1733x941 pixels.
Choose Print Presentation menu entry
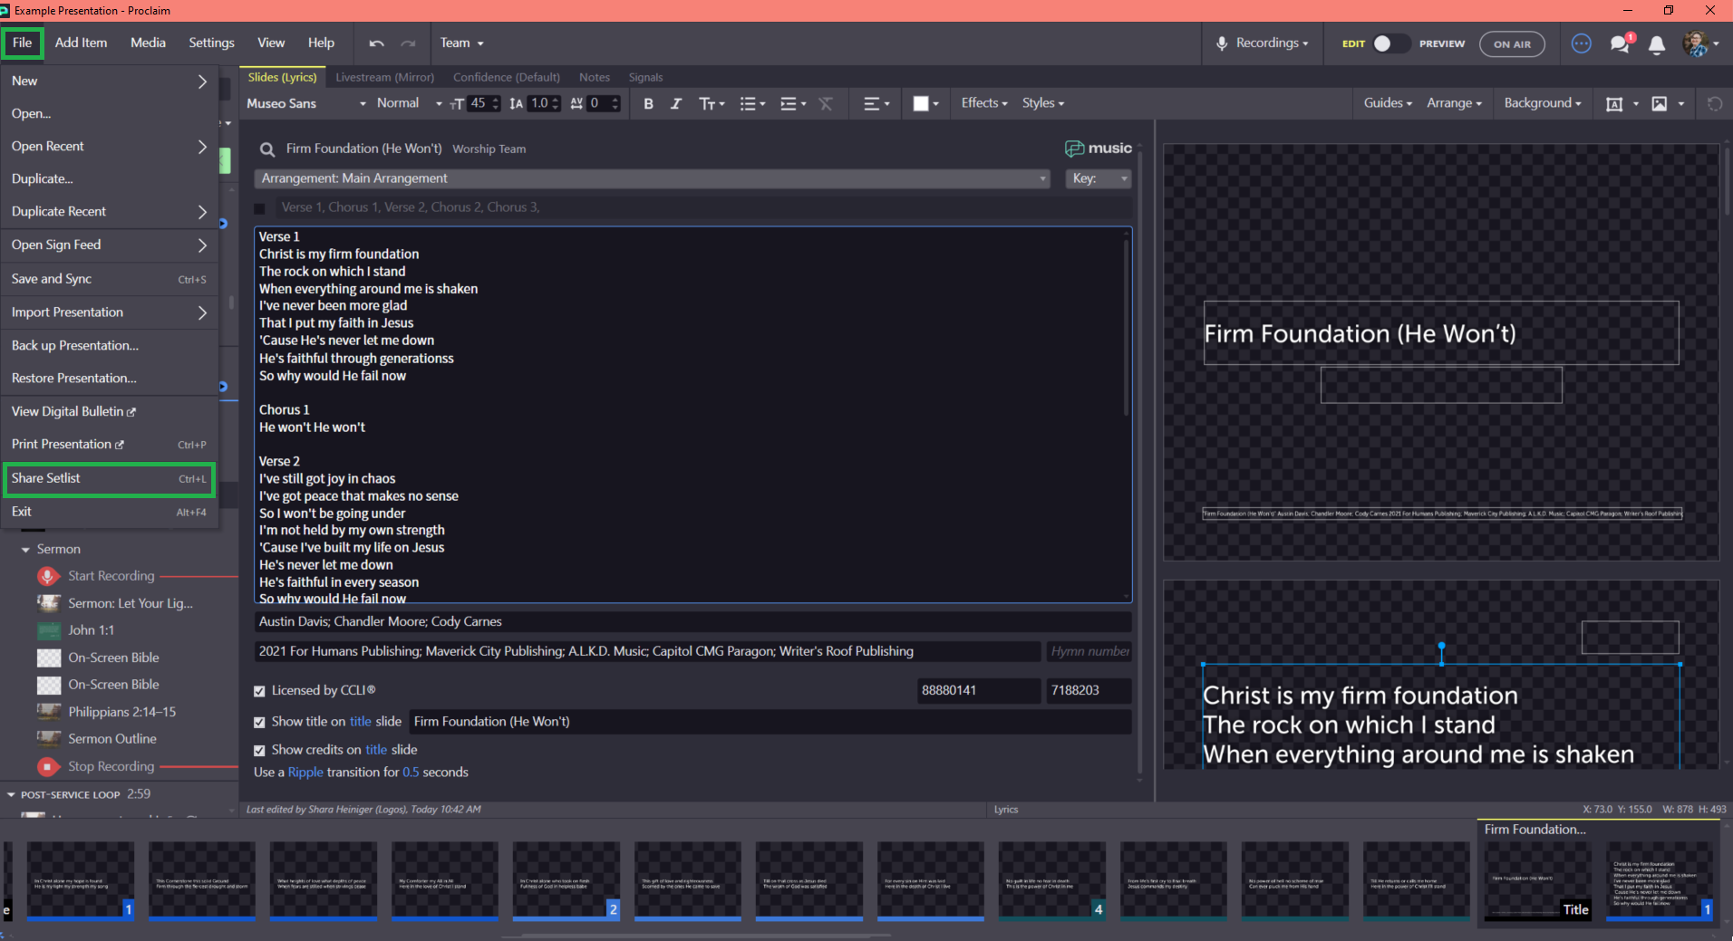(x=109, y=445)
